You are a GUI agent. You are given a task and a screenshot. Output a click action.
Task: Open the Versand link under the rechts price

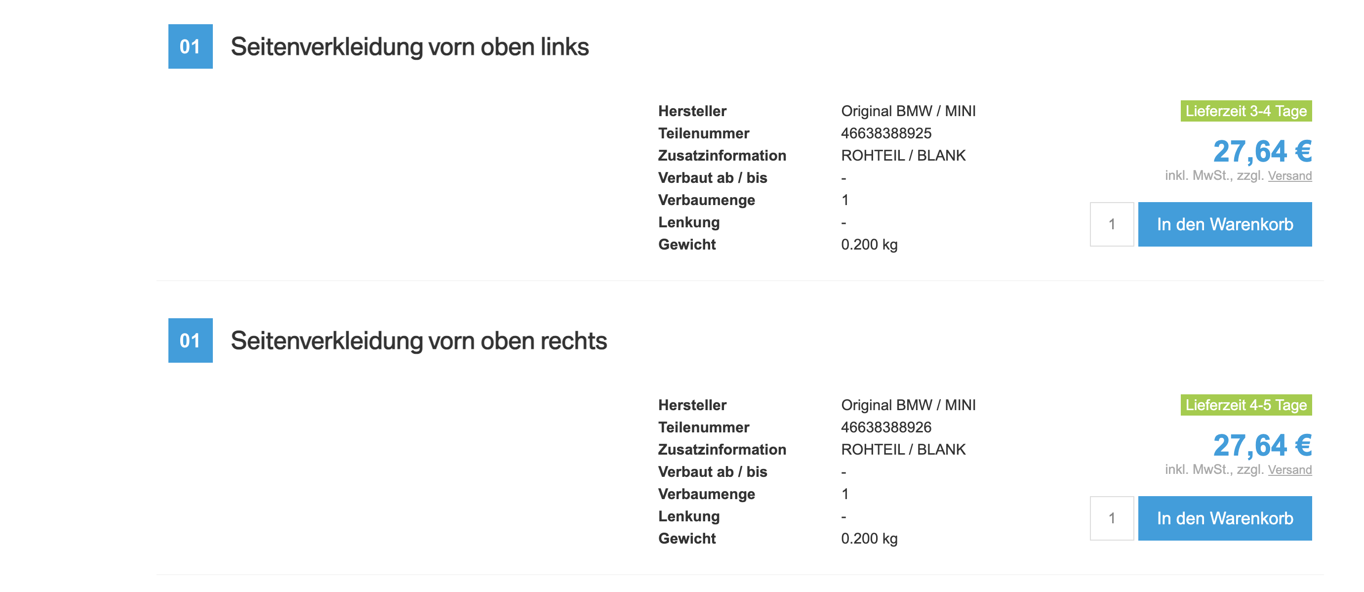[x=1289, y=470]
